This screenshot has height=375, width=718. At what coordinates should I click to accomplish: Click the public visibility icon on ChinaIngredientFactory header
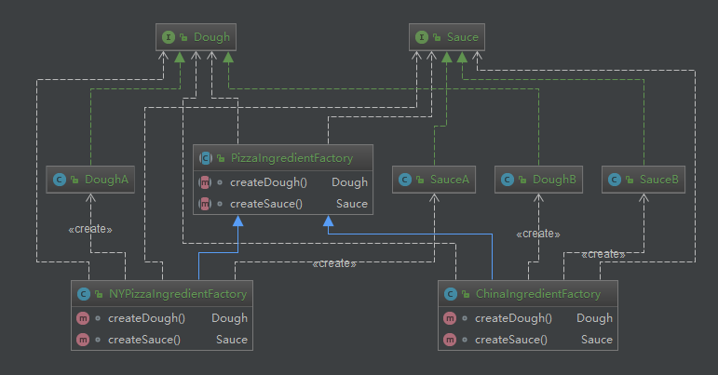pos(466,295)
